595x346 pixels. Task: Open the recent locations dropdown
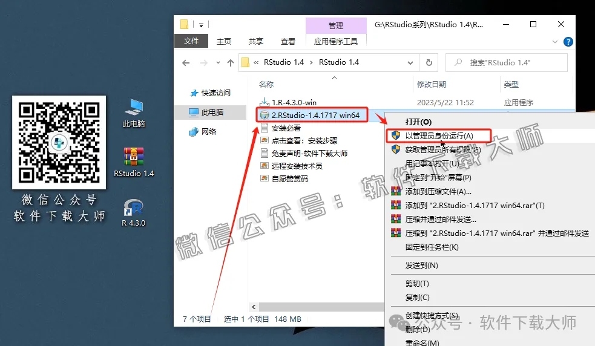click(218, 63)
